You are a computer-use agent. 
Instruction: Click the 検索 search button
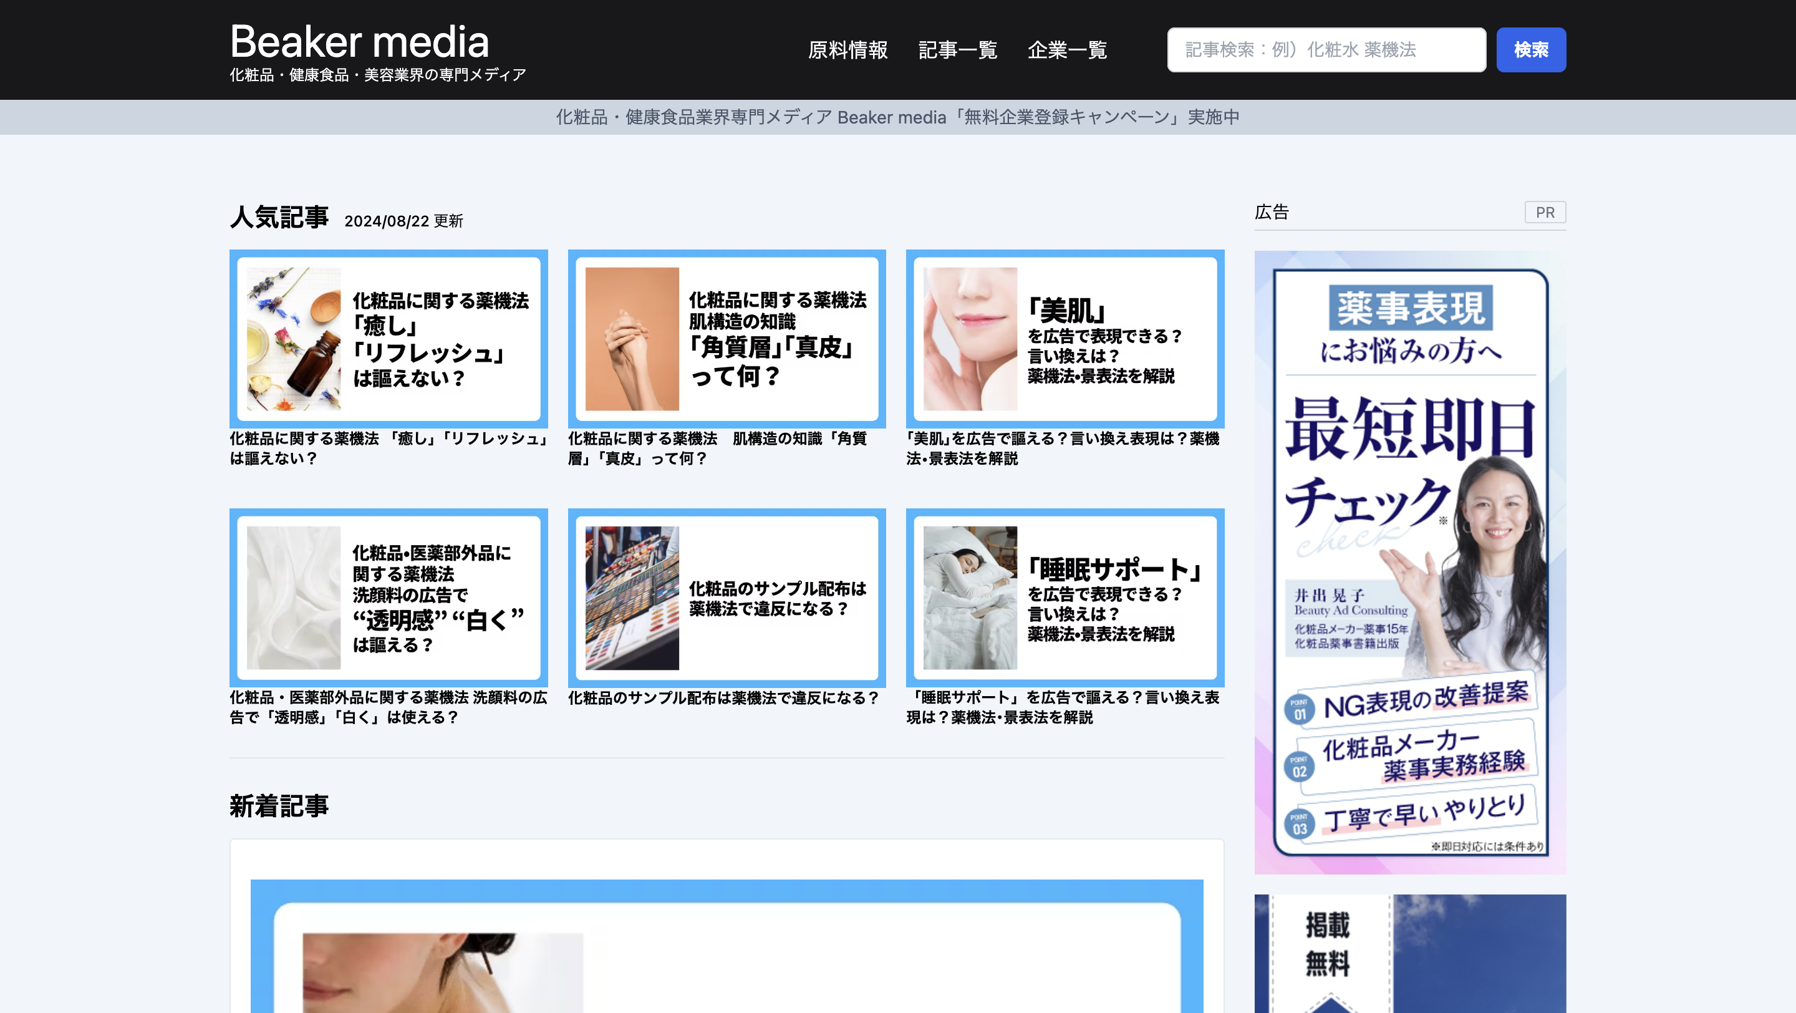point(1531,49)
